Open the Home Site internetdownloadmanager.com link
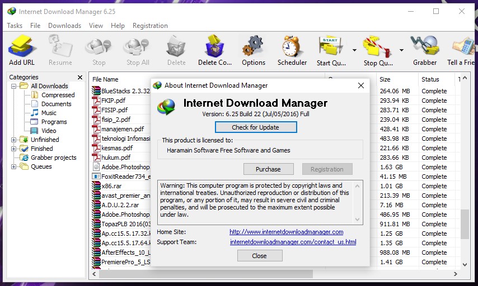This screenshot has width=478, height=286. 286,232
